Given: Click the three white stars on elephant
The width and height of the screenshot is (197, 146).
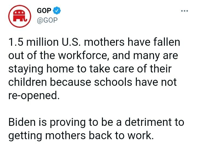Looking at the screenshot, I should pyautogui.click(x=19, y=13).
